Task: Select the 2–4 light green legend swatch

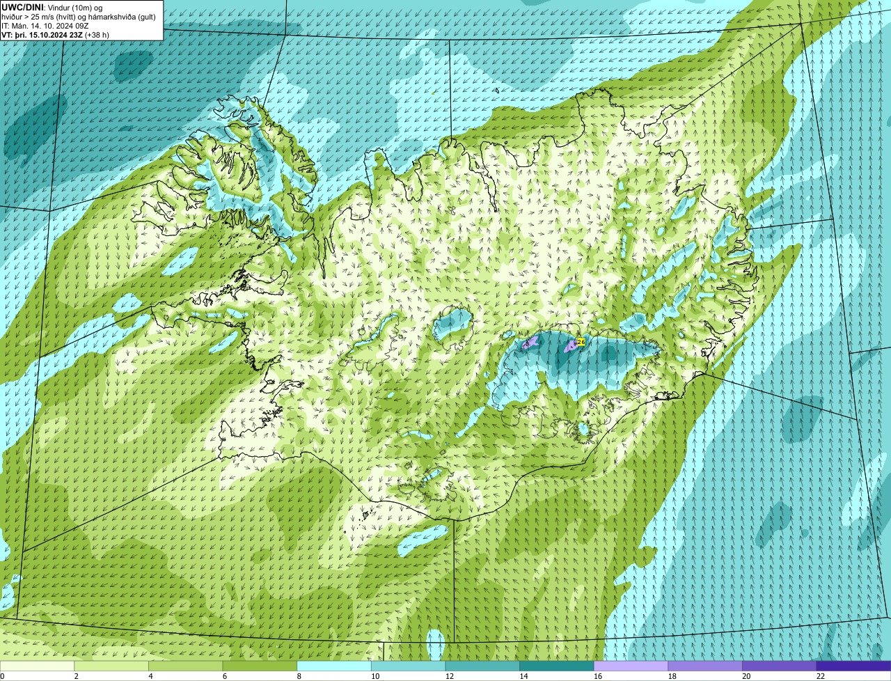Action: (111, 666)
